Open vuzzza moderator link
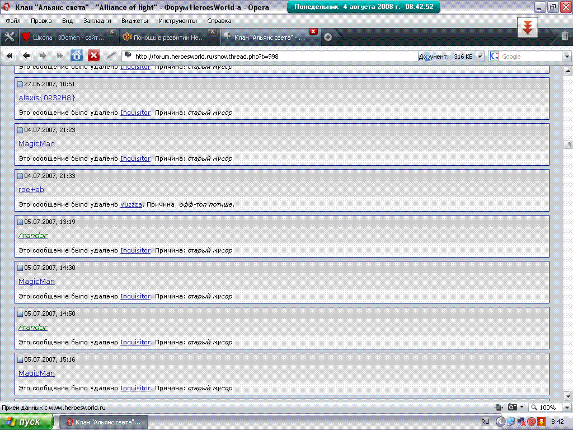This screenshot has width=573, height=430. pyautogui.click(x=131, y=204)
